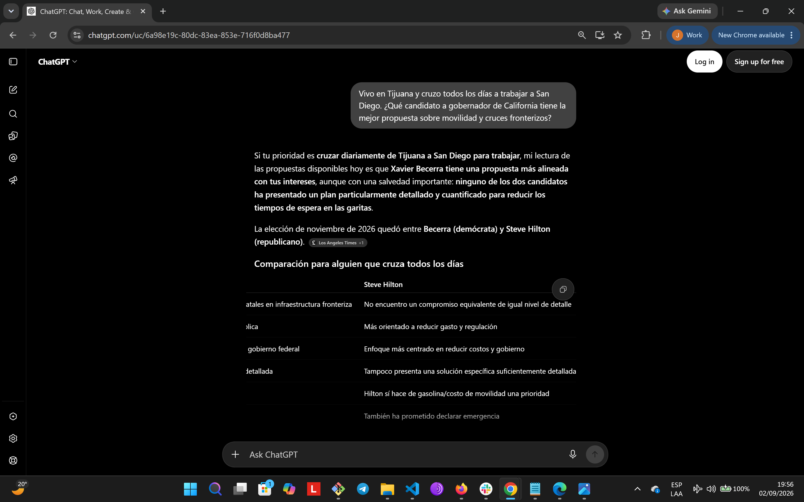This screenshot has height=502, width=804.
Task: Open the Windows Start menu
Action: coord(190,489)
